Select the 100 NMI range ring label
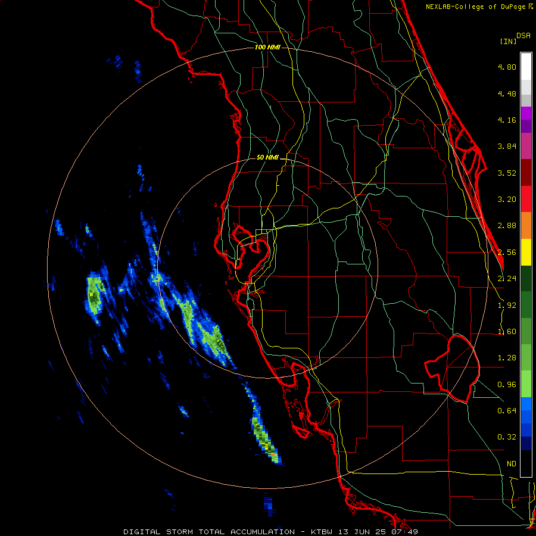 point(267,47)
